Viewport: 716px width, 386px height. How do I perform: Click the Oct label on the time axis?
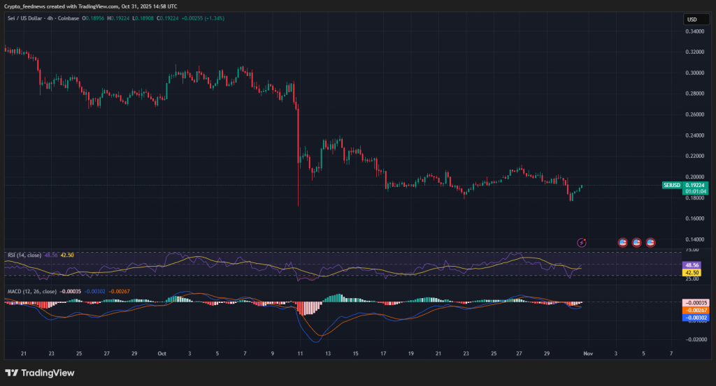tap(162, 354)
